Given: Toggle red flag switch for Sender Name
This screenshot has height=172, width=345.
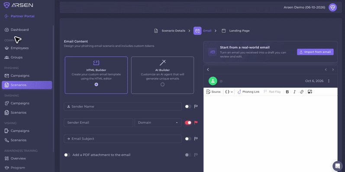Looking at the screenshot, I should pyautogui.click(x=188, y=107).
